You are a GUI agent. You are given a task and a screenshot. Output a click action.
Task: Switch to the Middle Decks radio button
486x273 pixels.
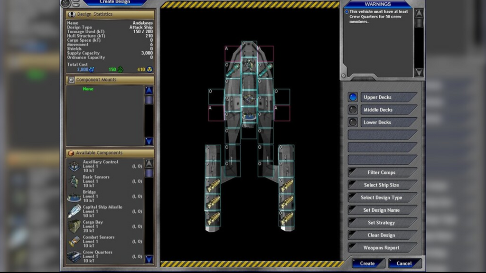353,110
